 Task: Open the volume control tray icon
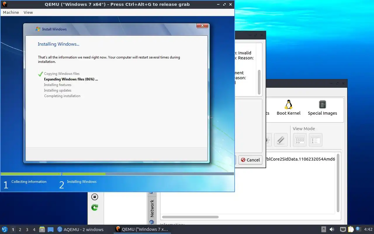click(x=332, y=229)
